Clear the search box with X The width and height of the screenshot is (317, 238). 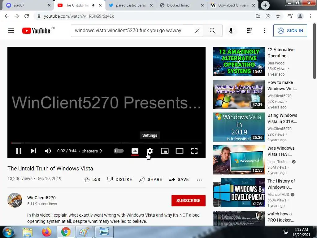tap(197, 31)
